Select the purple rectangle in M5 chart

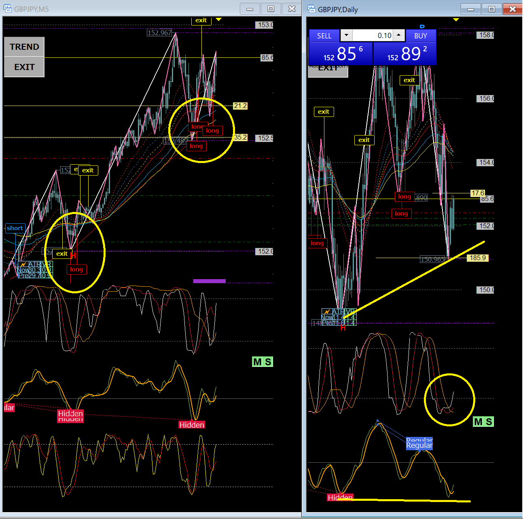pyautogui.click(x=210, y=281)
